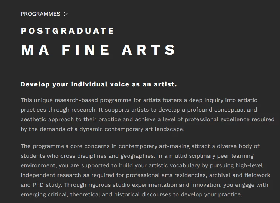Click the text 'The programme's core concerns'
This screenshot has height=203, width=280.
[x=65, y=146]
